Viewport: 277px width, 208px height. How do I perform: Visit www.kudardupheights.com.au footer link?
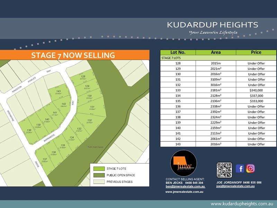[242, 203]
